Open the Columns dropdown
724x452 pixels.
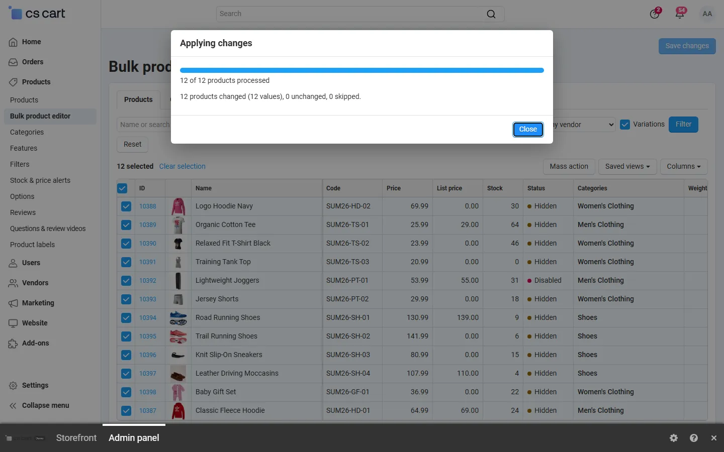click(684, 167)
